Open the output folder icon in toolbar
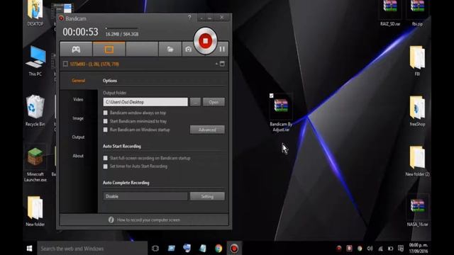Screen dimensions: 454x255 [170, 49]
